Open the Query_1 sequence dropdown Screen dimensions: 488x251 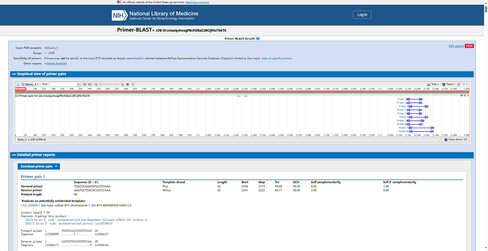30,84
